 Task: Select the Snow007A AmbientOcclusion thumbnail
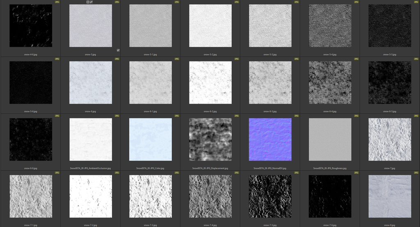91,139
